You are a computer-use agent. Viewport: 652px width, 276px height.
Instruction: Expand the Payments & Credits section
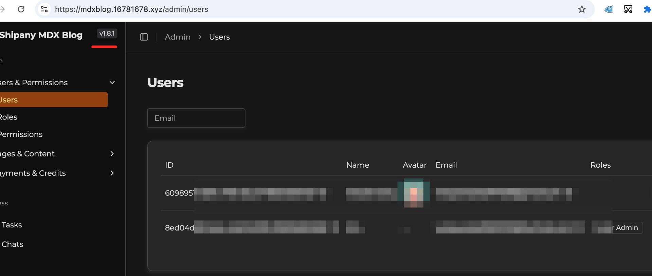pos(112,173)
